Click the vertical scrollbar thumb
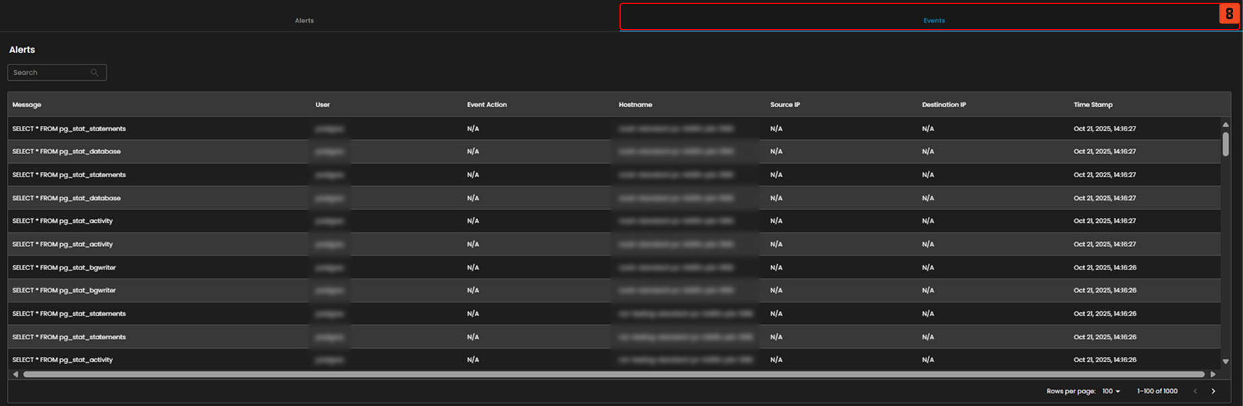This screenshot has width=1243, height=406. (x=1225, y=144)
